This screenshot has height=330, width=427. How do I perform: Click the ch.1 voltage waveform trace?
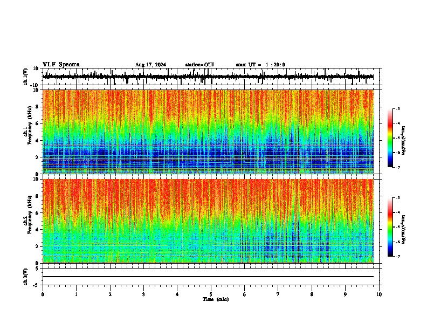point(208,77)
